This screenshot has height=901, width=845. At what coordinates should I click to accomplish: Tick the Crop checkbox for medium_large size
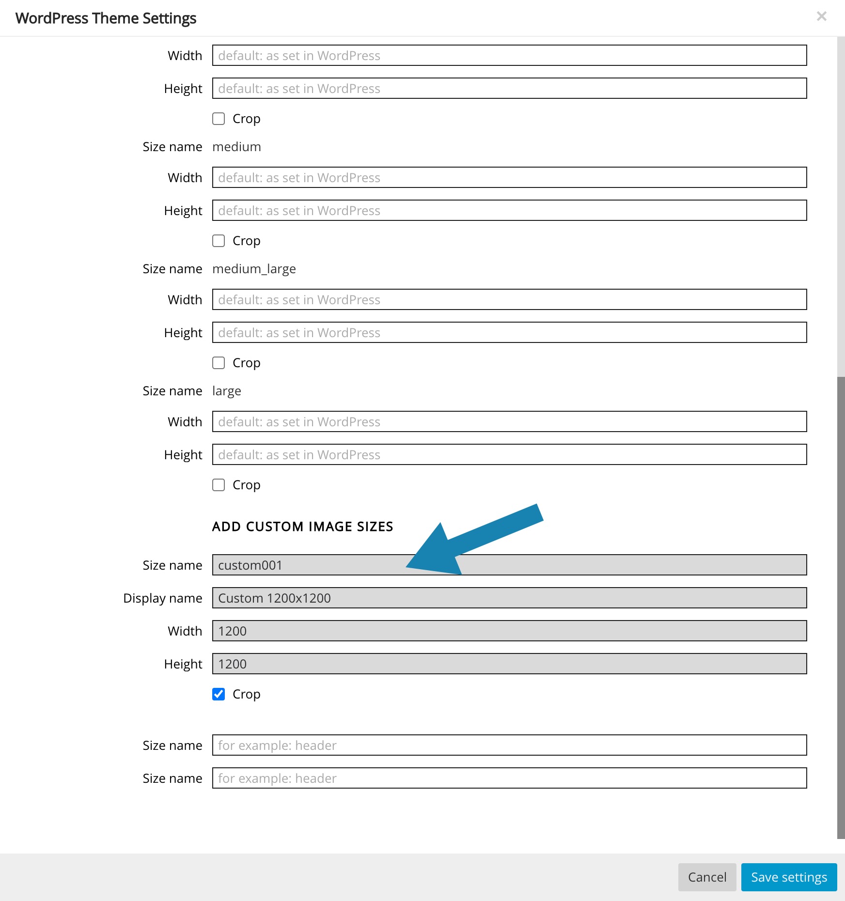click(219, 363)
